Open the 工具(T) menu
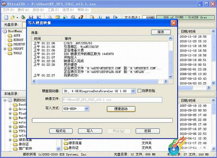Image resolution: width=217 pixels, height=158 pixels. [x=53, y=10]
